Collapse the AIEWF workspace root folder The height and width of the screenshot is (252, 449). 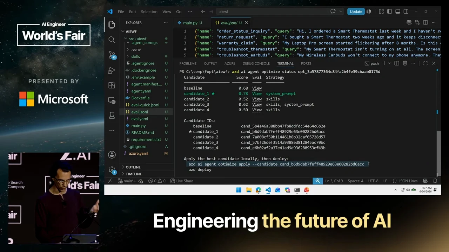[x=131, y=31]
